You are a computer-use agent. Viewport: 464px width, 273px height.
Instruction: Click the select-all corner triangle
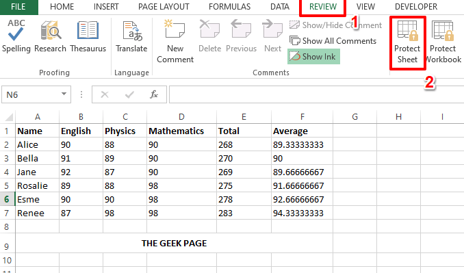pyautogui.click(x=8, y=117)
